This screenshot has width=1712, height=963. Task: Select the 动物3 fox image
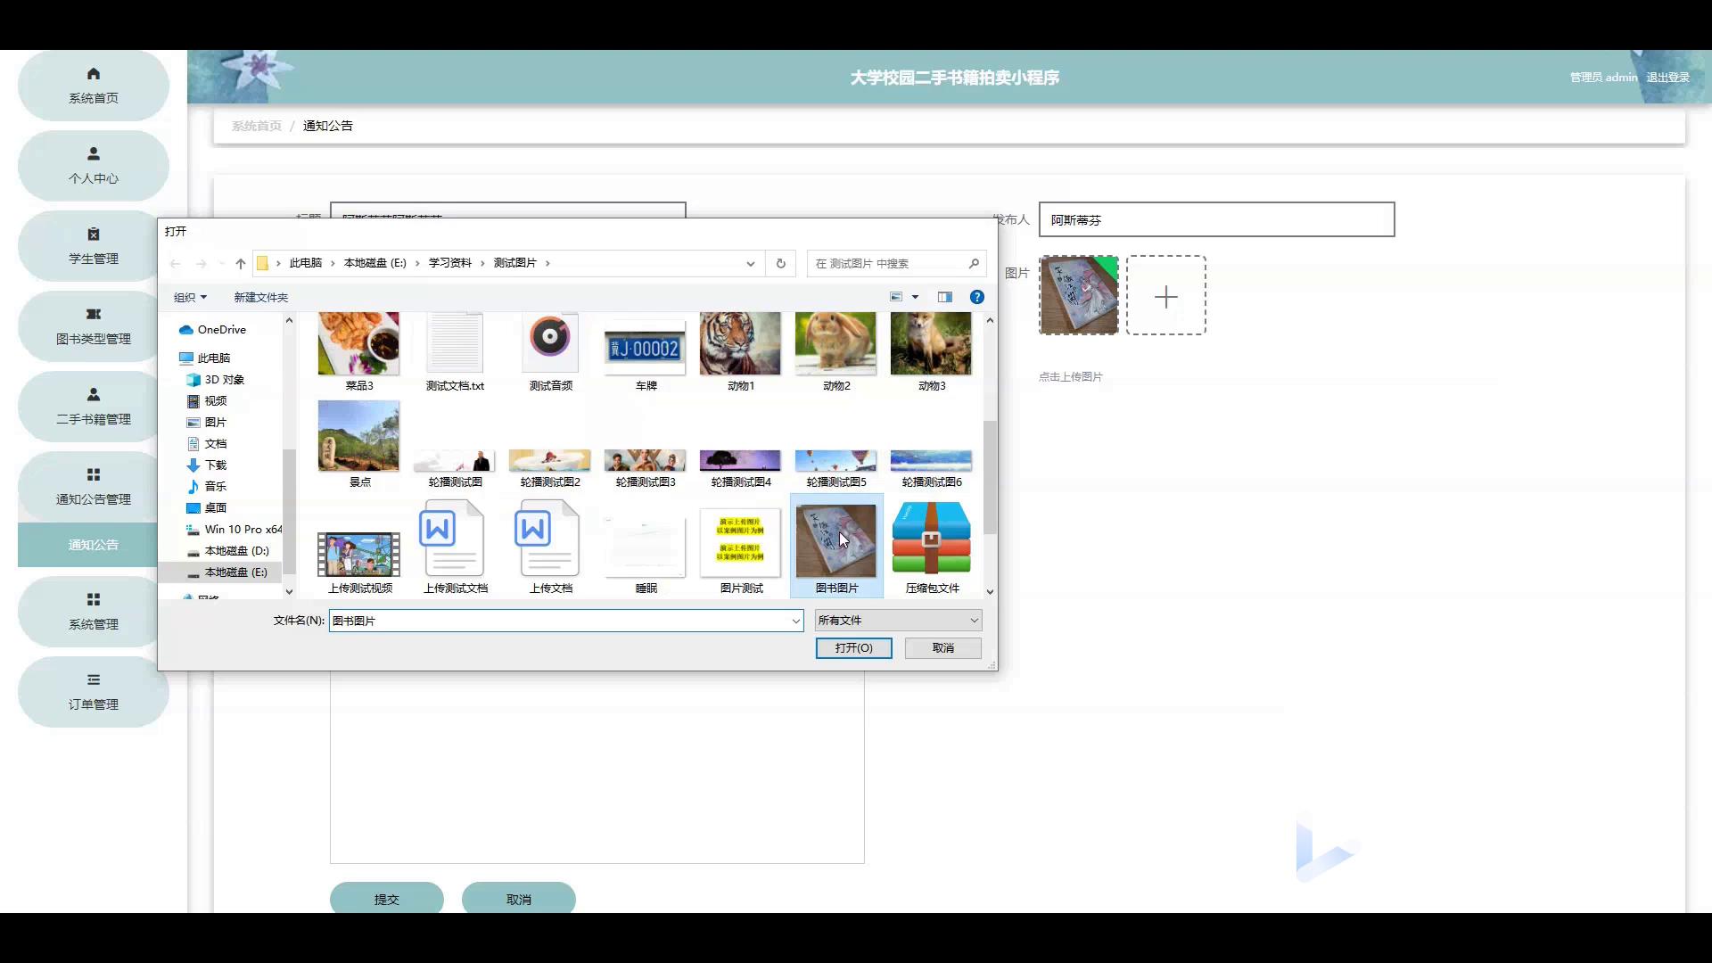click(x=931, y=351)
